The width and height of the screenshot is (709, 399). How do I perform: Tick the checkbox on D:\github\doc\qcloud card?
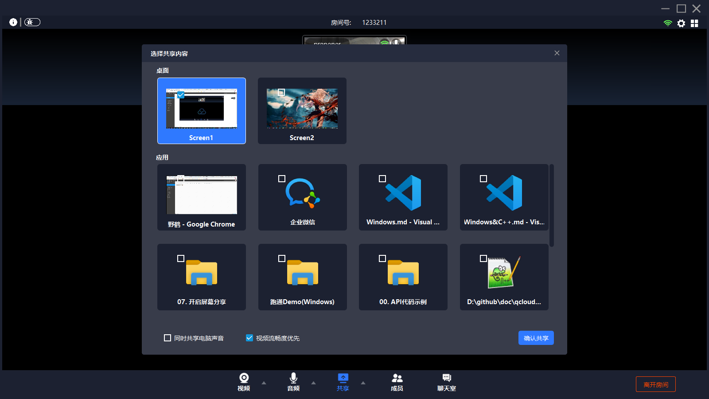tap(483, 258)
